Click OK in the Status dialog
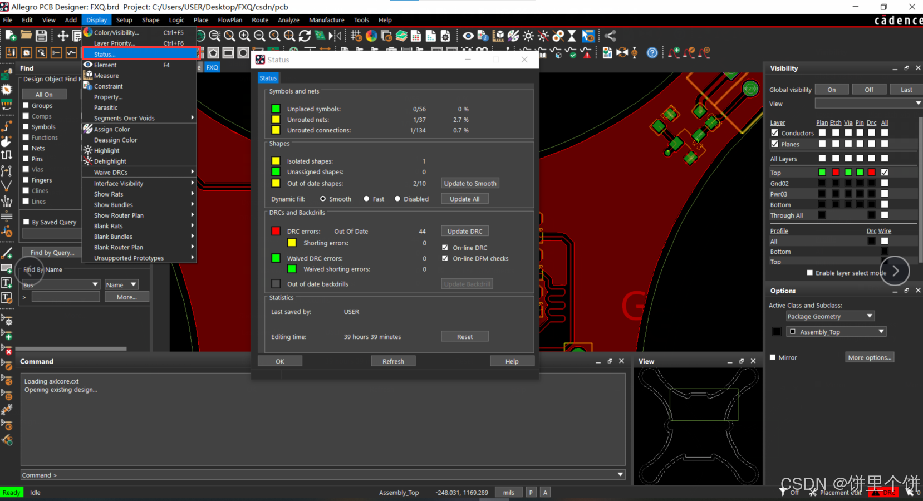This screenshot has width=923, height=501. [280, 361]
